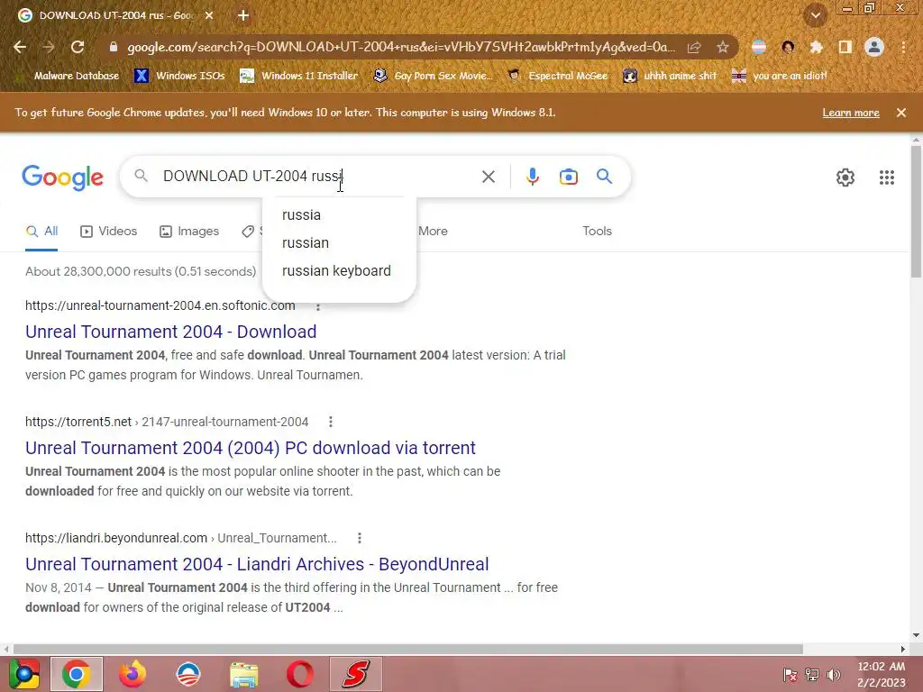Search by image with camera icon
Image resolution: width=923 pixels, height=692 pixels.
tap(568, 177)
